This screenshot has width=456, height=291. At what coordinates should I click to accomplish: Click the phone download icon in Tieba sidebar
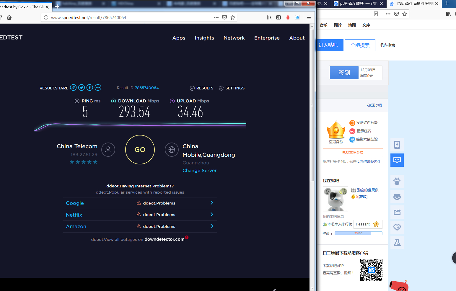tap(397, 145)
